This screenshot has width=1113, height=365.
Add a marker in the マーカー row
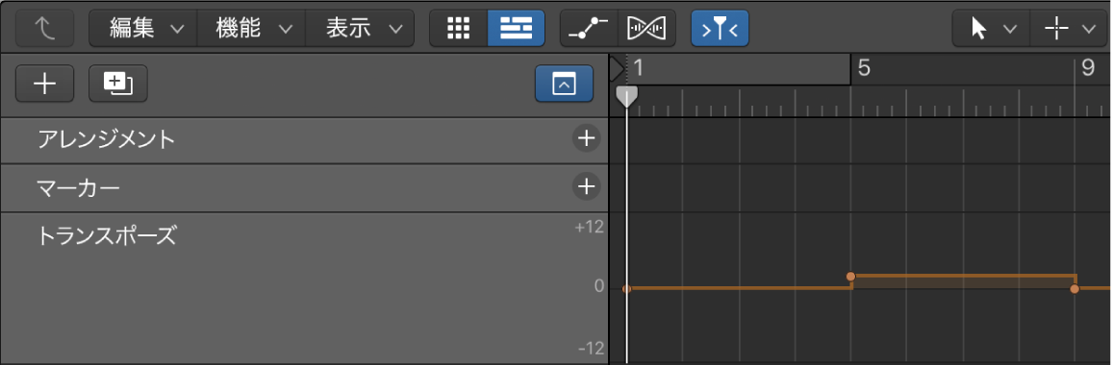[x=586, y=187]
